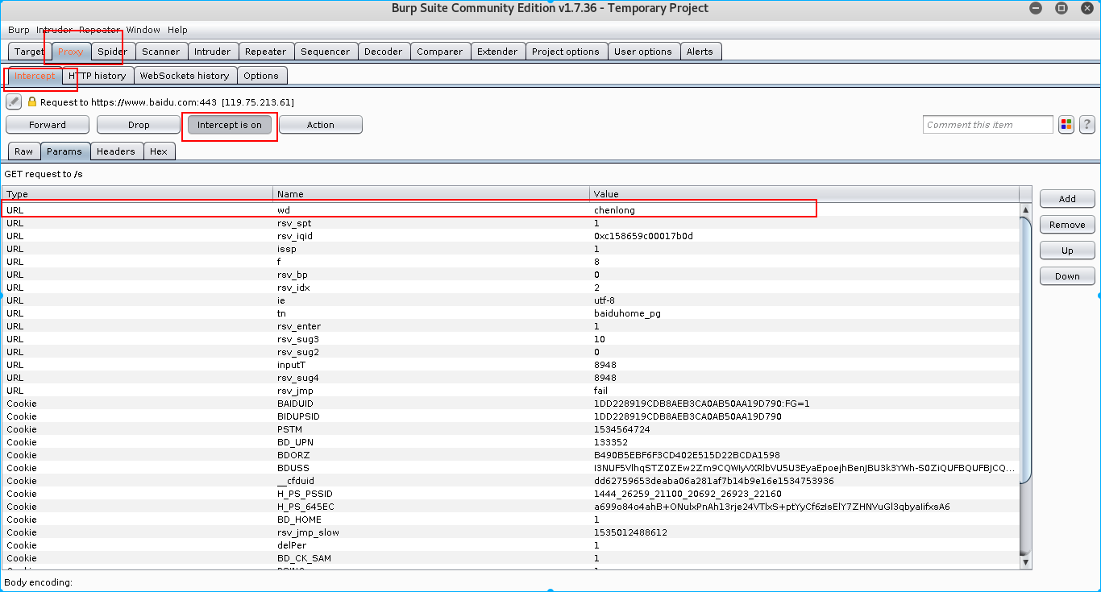Switch to the Extender tab
1101x592 pixels.
point(497,52)
